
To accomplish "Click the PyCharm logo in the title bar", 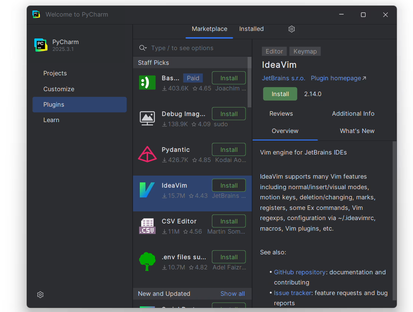I will (x=36, y=14).
